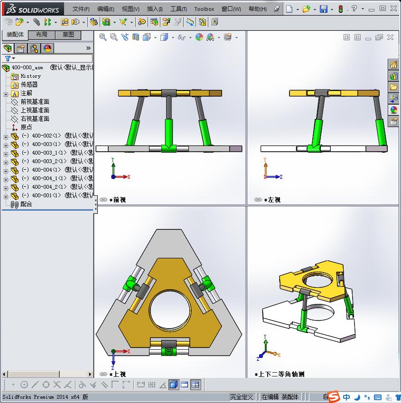Expand the 400-001<1> component node
The height and width of the screenshot is (403, 401).
[6, 197]
